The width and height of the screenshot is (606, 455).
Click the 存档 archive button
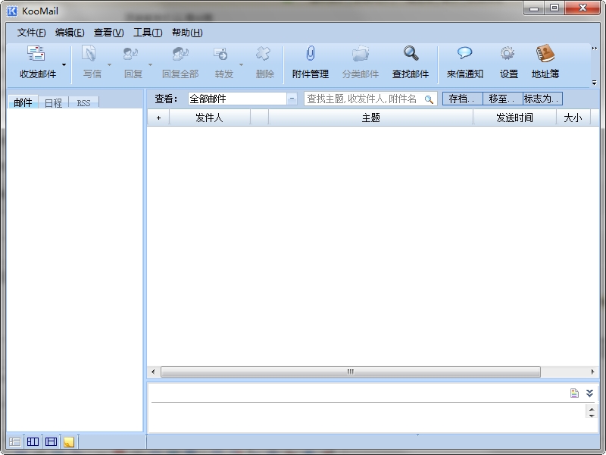point(462,99)
